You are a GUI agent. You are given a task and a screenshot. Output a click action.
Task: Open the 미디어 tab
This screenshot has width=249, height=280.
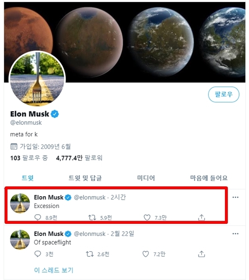pyautogui.click(x=146, y=178)
